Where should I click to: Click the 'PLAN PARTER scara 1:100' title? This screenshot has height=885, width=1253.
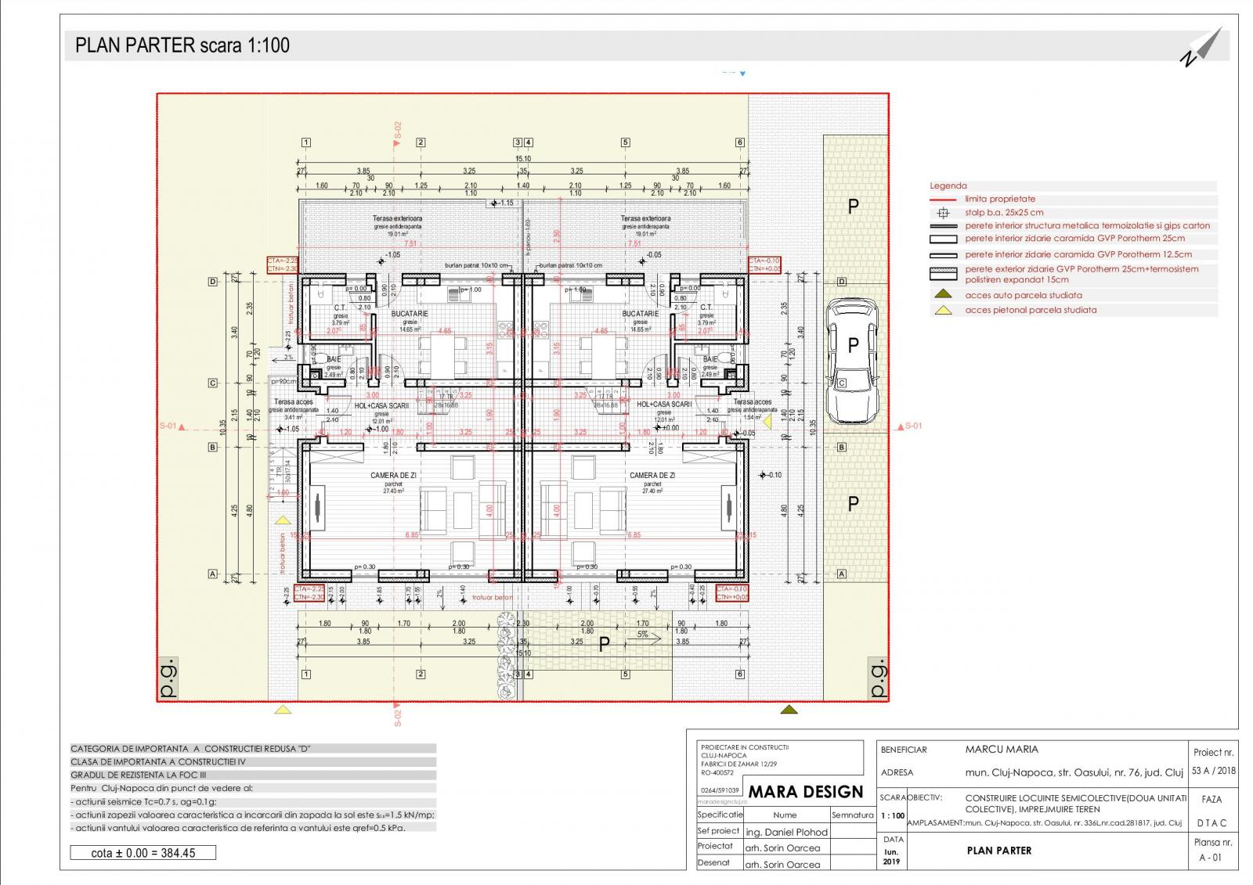(182, 45)
